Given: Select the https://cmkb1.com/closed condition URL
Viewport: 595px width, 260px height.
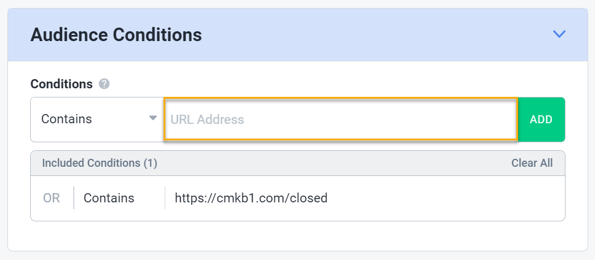Looking at the screenshot, I should 251,198.
